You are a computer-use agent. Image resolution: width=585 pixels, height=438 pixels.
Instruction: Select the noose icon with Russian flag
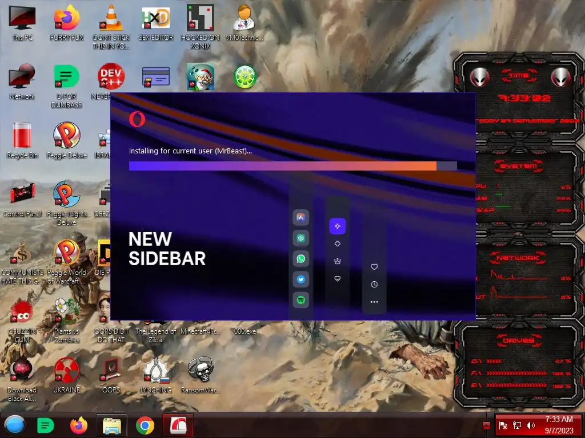click(x=156, y=370)
